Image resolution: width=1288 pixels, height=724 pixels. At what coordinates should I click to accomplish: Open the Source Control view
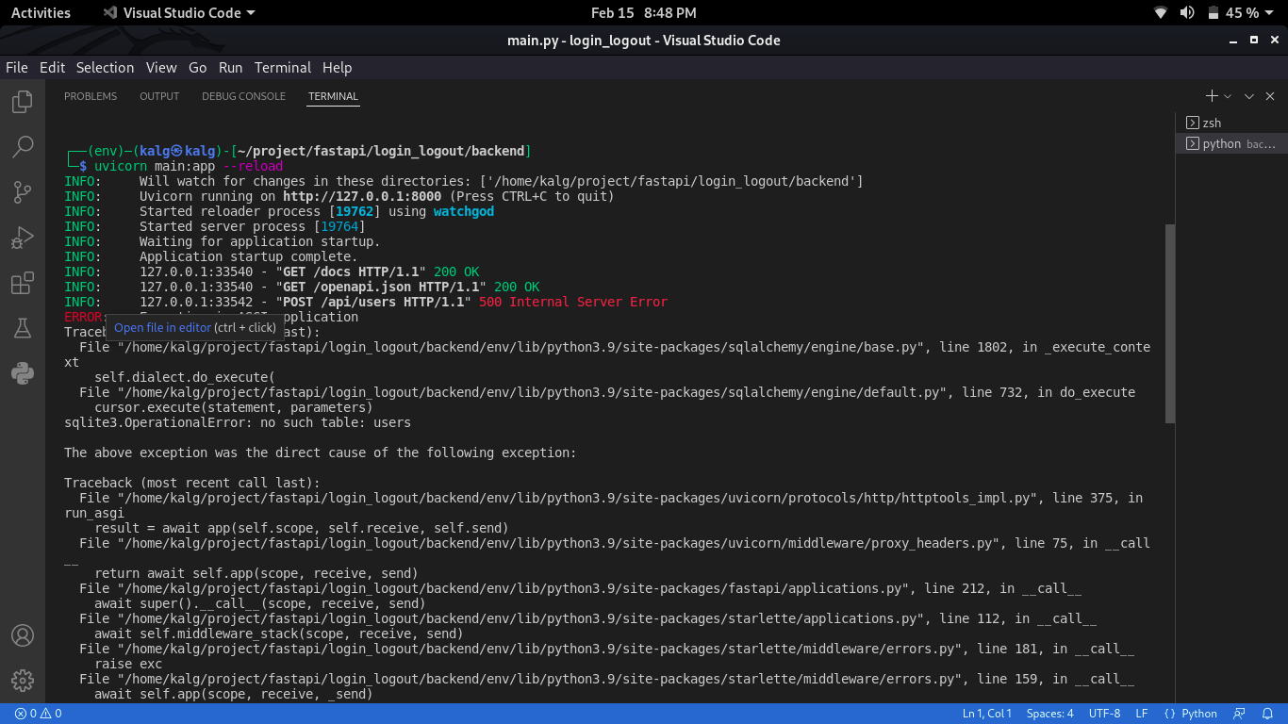(x=22, y=192)
